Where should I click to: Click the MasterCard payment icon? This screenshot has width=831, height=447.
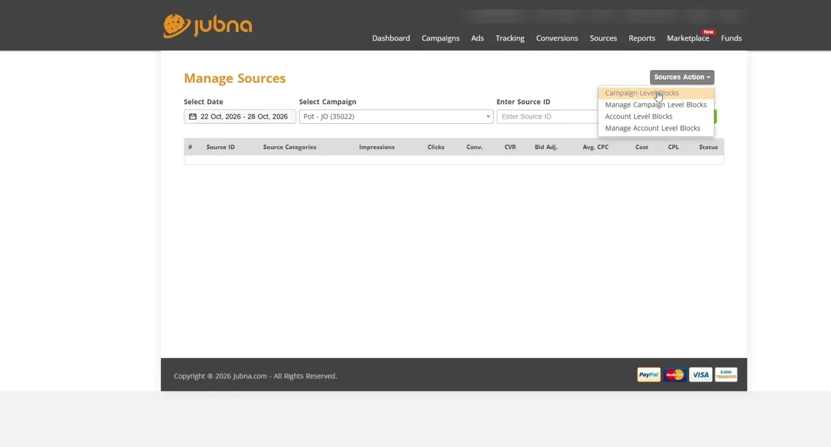pos(675,375)
